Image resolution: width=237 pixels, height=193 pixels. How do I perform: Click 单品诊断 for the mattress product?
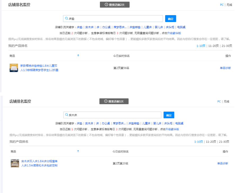coord(225,68)
